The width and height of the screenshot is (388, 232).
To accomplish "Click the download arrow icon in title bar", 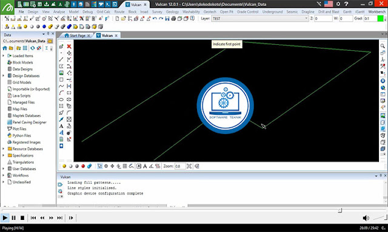I will click(46, 4).
